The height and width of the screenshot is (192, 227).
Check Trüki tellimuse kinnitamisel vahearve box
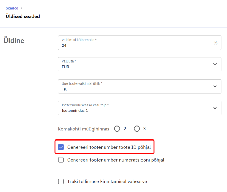61,181
